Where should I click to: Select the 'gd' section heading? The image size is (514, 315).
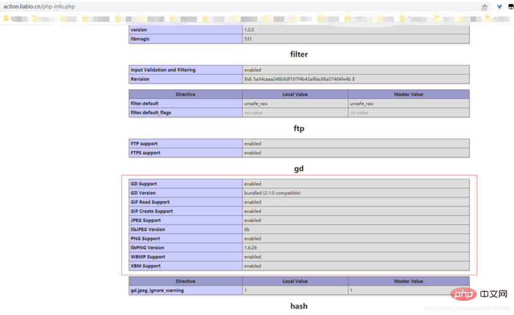[x=299, y=168]
